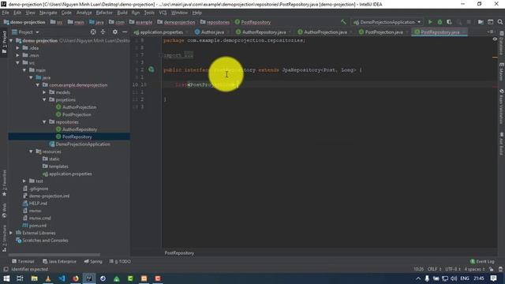This screenshot has width=505, height=284.
Task: Expand models package
Action: click(44, 92)
